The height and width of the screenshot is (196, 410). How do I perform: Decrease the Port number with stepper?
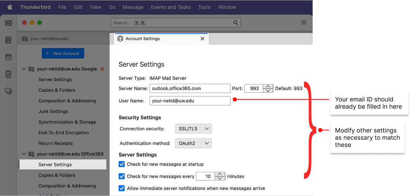268,90
